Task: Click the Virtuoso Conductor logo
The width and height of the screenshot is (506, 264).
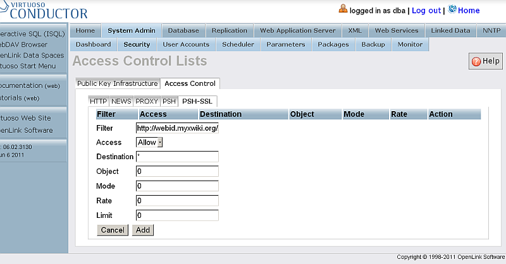Action: tap(44, 10)
